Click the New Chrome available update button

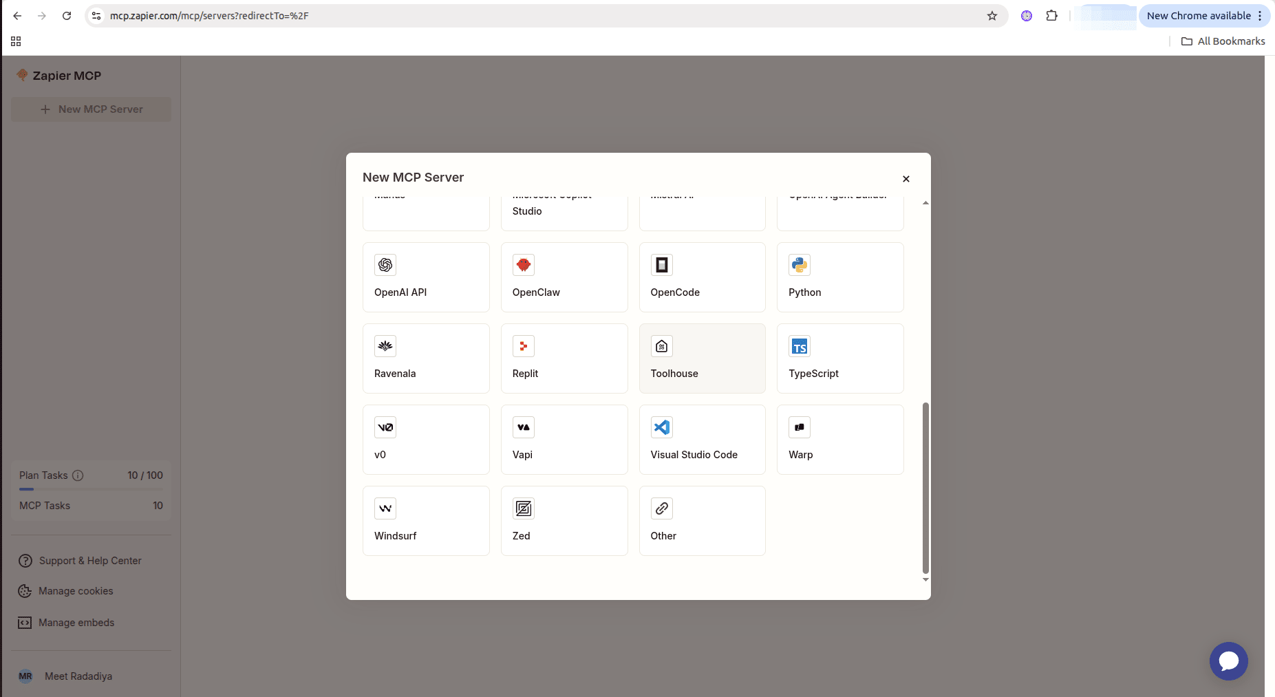coord(1204,16)
